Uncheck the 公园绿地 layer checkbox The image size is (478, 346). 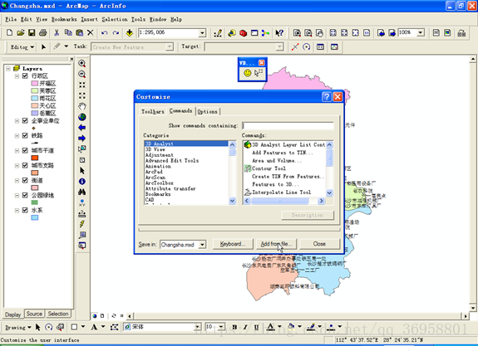(x=25, y=195)
